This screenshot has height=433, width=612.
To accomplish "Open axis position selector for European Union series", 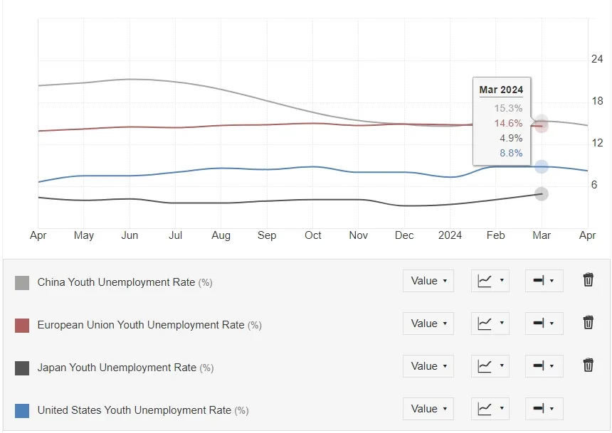I will tap(544, 323).
